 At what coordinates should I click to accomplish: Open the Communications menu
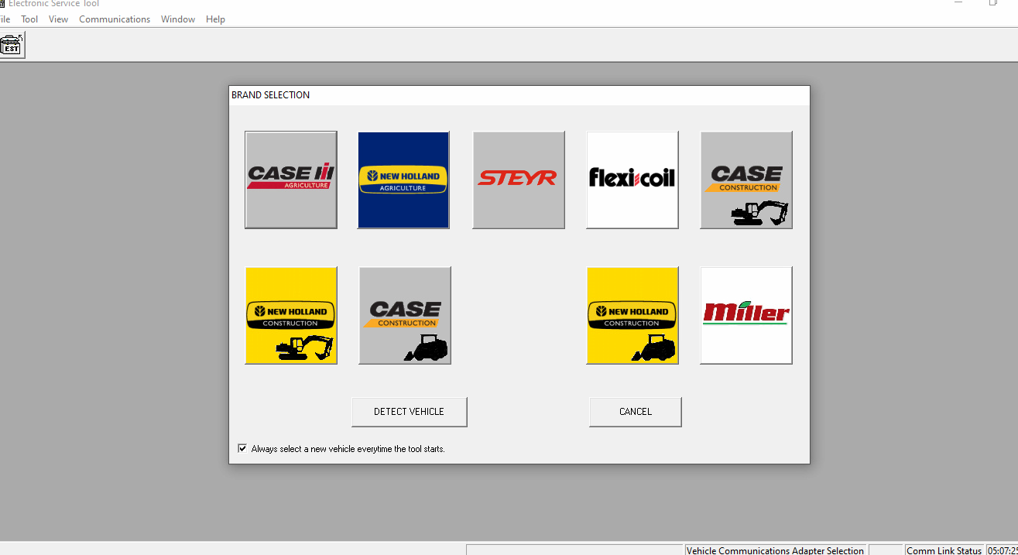click(x=115, y=19)
